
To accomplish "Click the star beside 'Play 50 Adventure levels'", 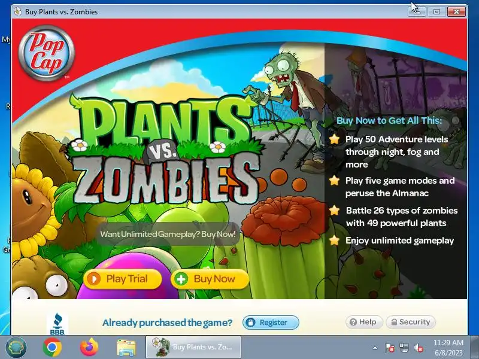I will [x=334, y=139].
